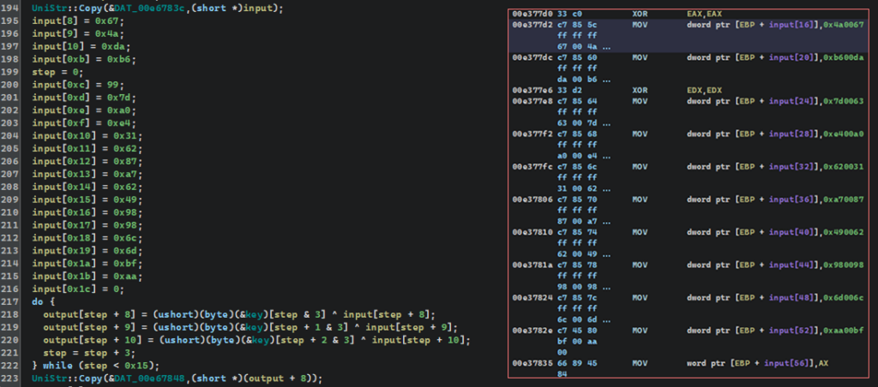Click the EDX,EDX operand in the listing
Screen dimensions: 878x387
[x=671, y=88]
